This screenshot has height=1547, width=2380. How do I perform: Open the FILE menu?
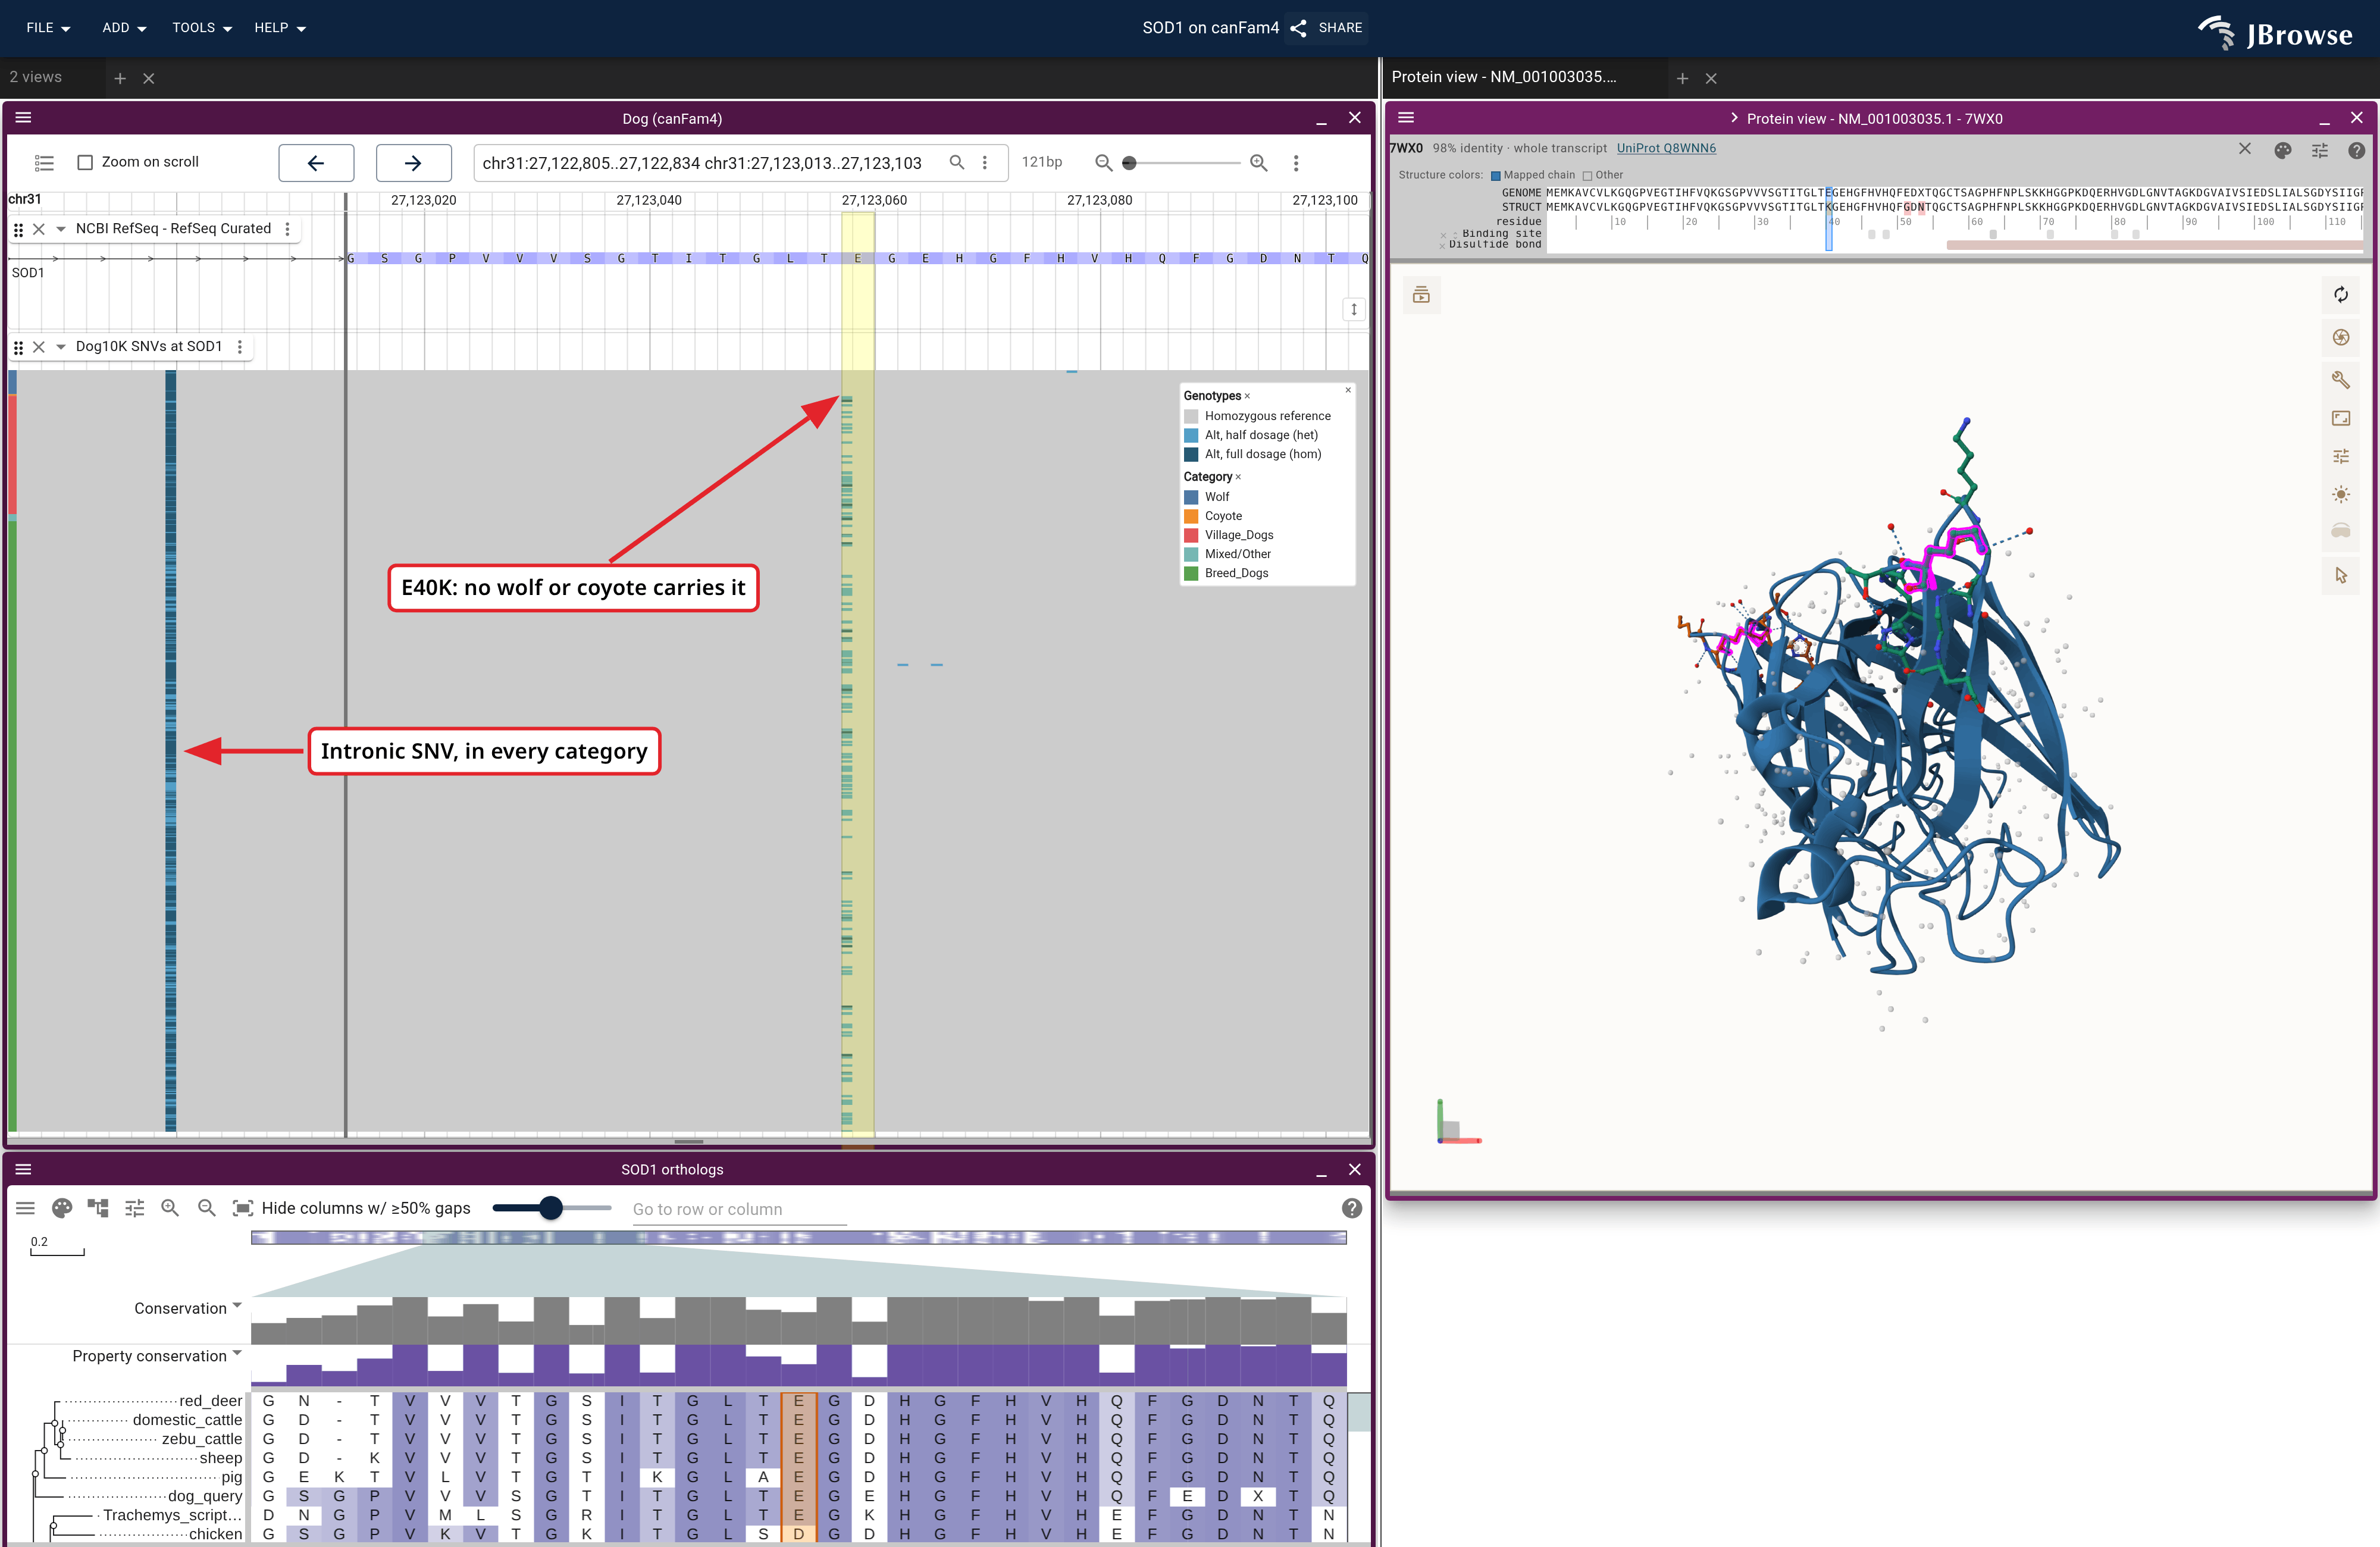tap(48, 28)
